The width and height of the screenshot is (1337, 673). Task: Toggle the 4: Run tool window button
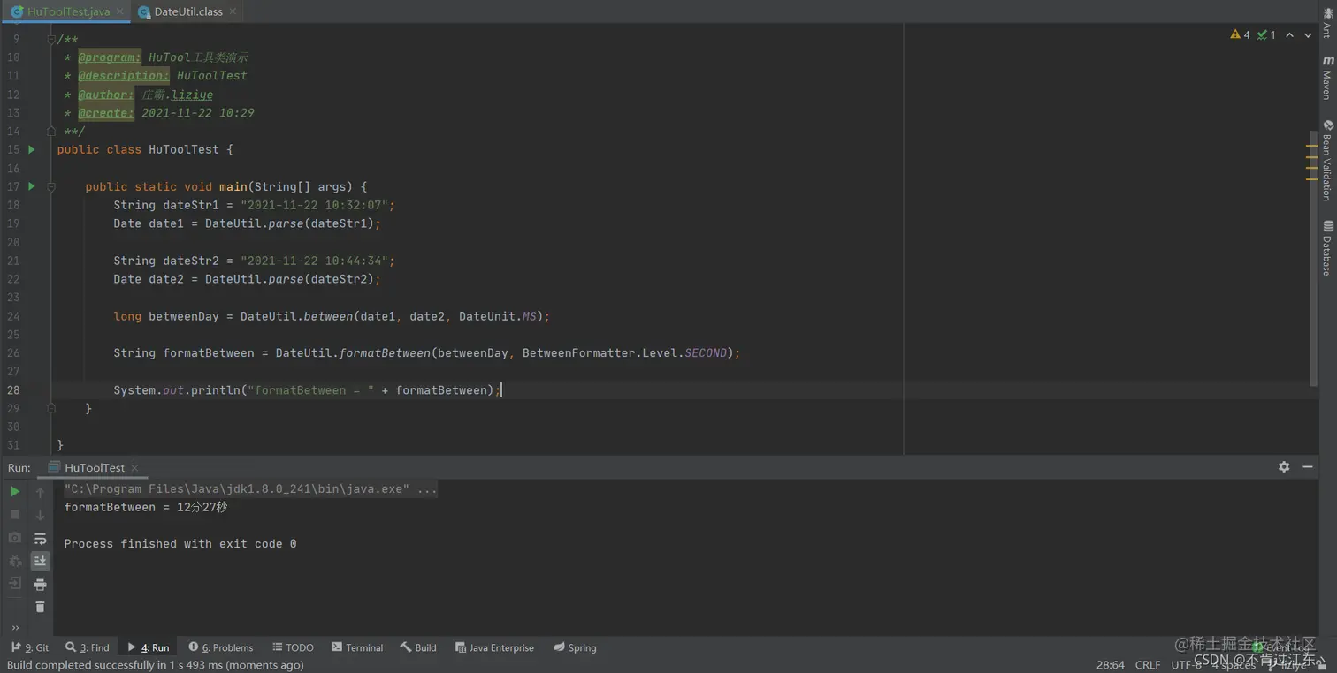click(x=149, y=647)
